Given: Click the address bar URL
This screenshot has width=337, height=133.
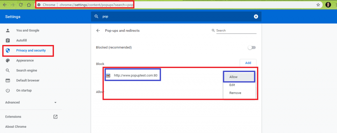Looking at the screenshot, I should (x=96, y=5).
